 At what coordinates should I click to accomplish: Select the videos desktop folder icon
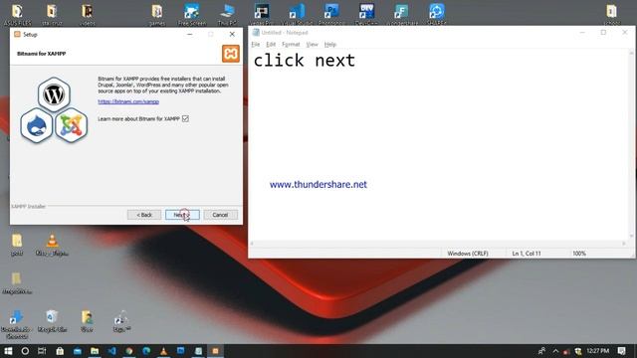[87, 15]
